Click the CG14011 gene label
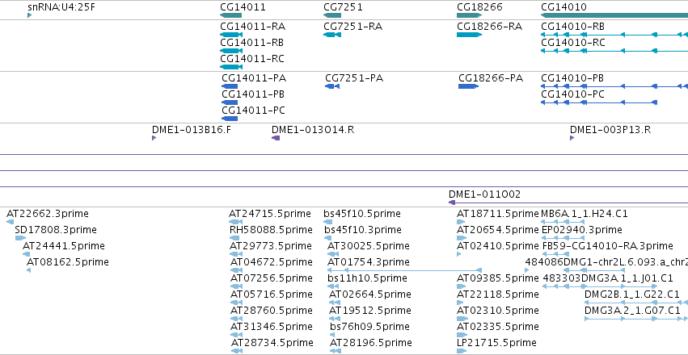Viewport: 688px width, 355px height. [x=243, y=7]
